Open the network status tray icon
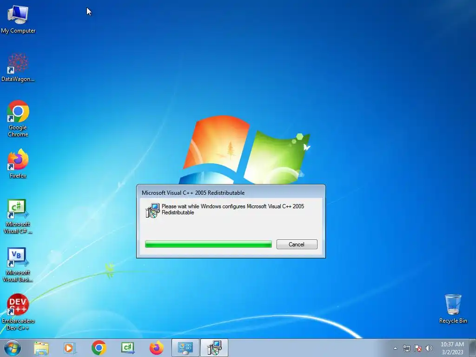Viewport: 476px width, 357px height. tap(406, 348)
